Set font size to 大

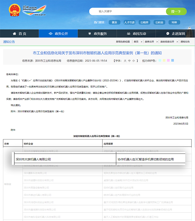125,60
